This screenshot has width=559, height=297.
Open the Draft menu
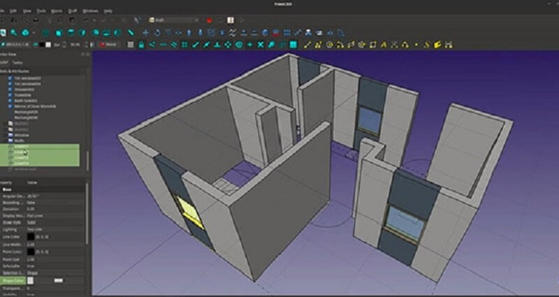coord(71,11)
